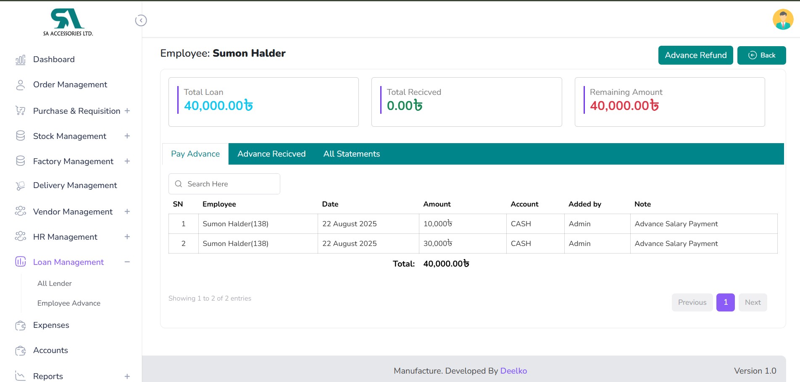
Task: Expand the Vendor Management submenu
Action: (127, 212)
